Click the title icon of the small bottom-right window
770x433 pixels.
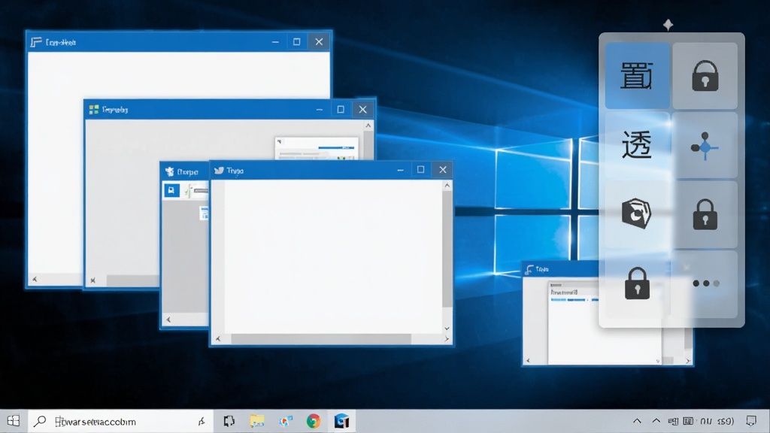[x=529, y=269]
